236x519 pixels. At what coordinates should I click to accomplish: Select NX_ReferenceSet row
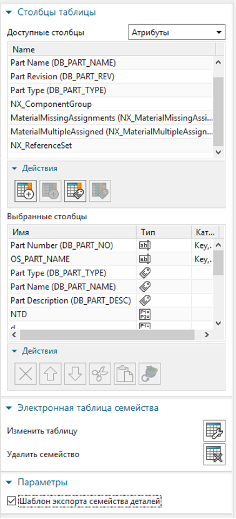point(111,146)
